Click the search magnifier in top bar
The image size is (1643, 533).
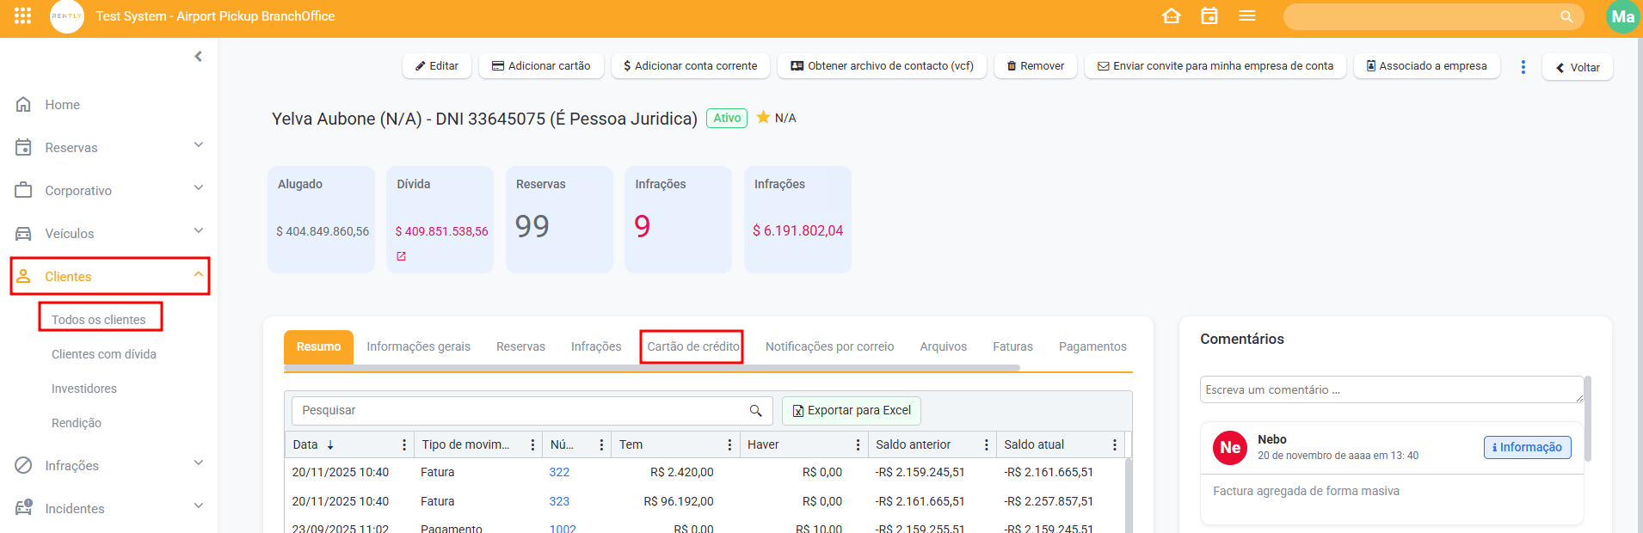coord(1566,16)
